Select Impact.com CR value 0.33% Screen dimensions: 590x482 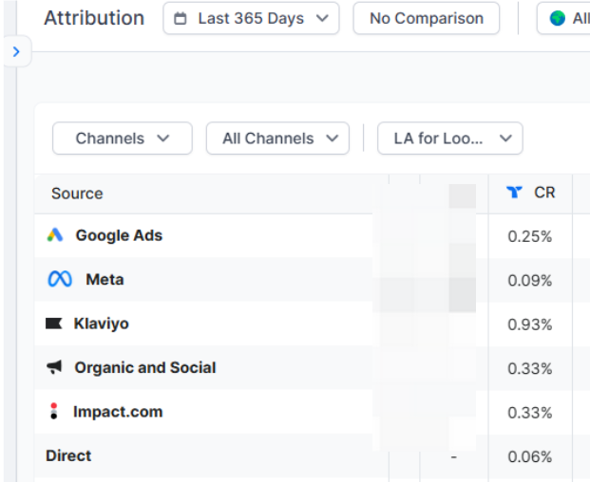point(530,413)
